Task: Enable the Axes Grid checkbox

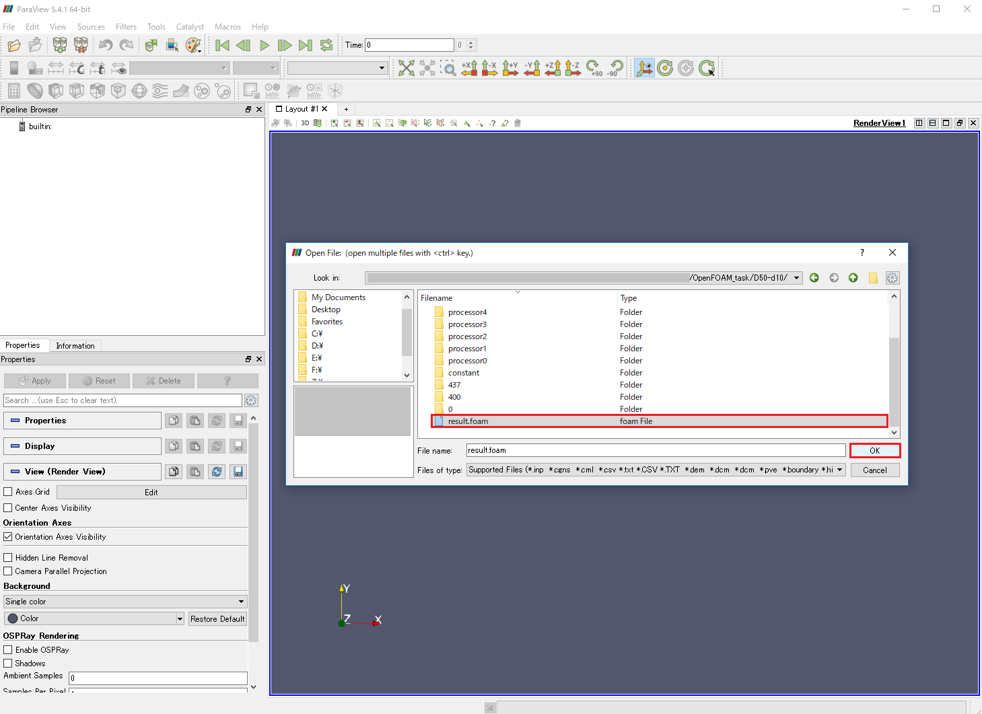Action: pyautogui.click(x=8, y=492)
